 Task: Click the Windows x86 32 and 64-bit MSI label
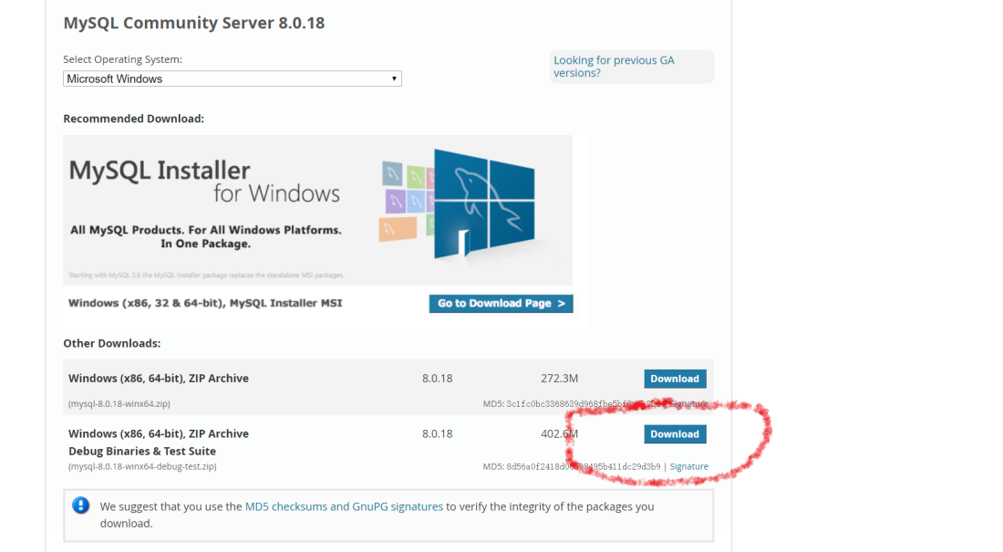(201, 303)
